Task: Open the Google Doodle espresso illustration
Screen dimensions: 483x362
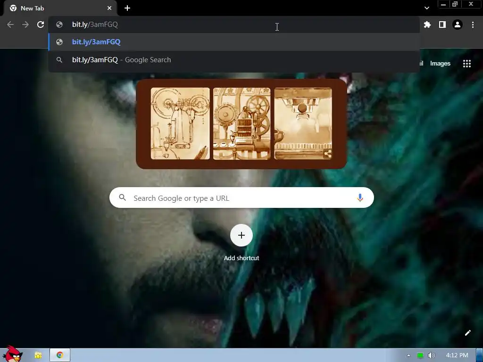Action: coord(241,124)
